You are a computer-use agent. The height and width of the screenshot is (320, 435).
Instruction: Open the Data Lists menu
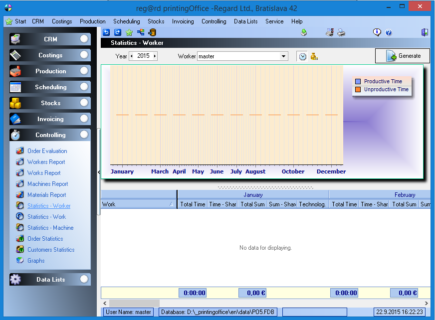click(245, 21)
